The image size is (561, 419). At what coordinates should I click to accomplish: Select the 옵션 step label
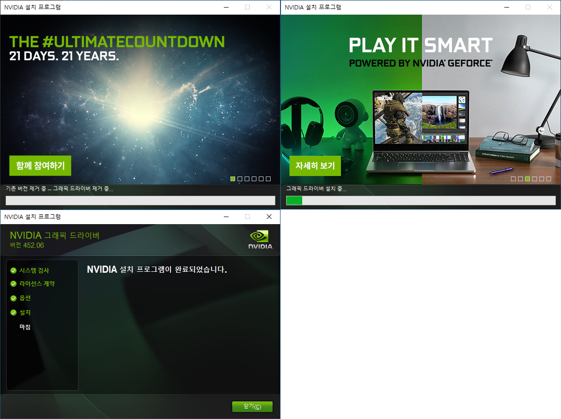(25, 298)
